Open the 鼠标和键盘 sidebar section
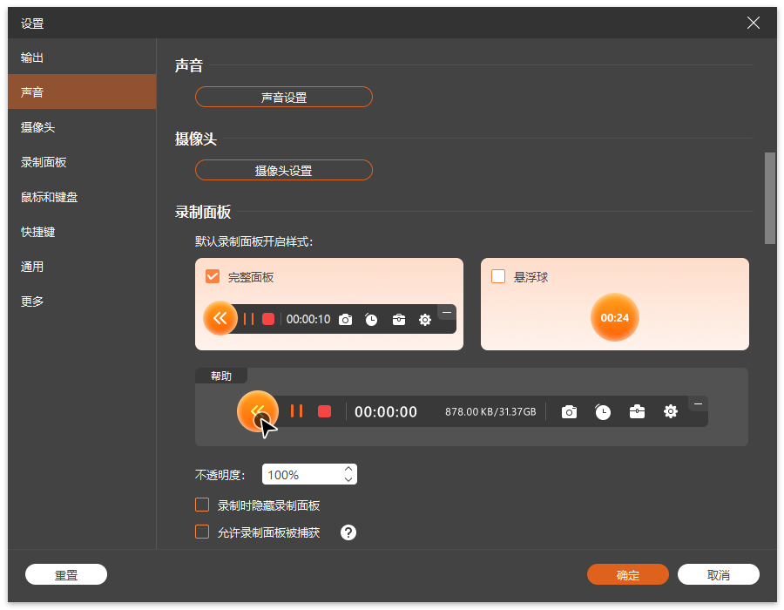This screenshot has width=784, height=610. [x=49, y=197]
